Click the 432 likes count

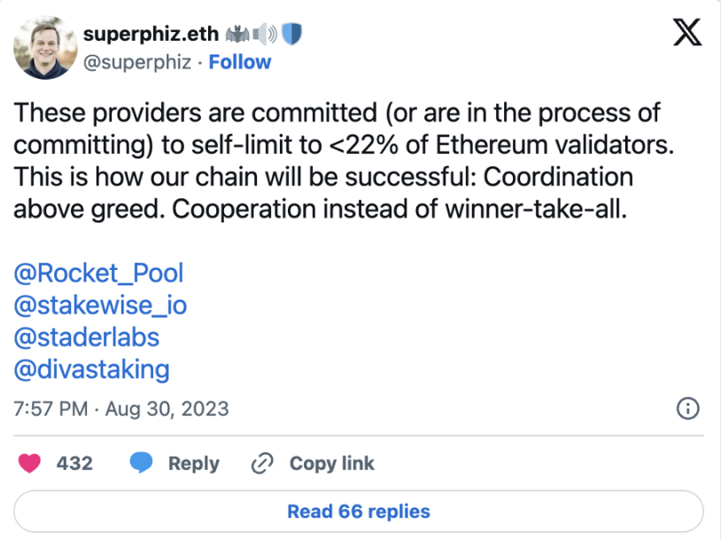point(74,463)
